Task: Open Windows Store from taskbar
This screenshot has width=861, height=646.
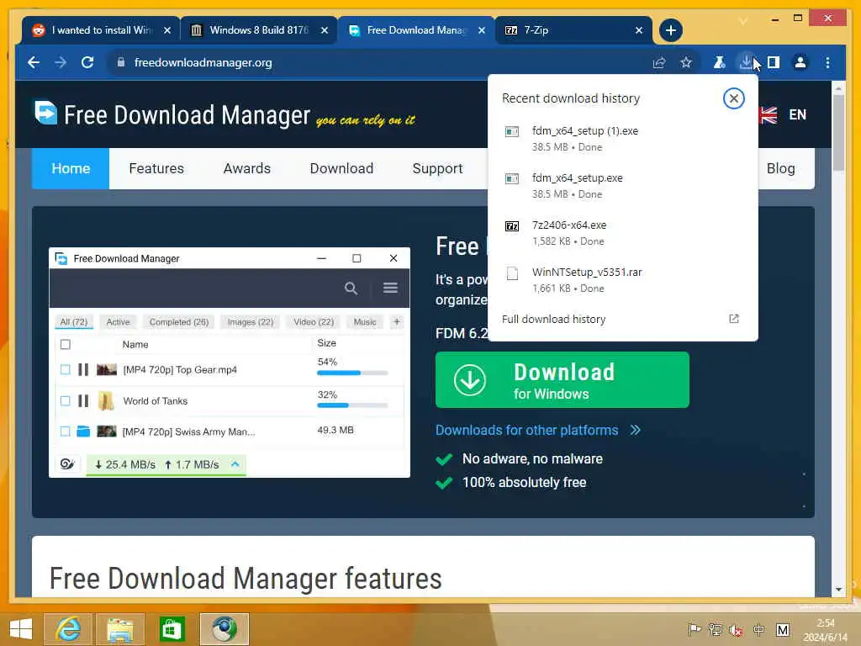Action: click(x=172, y=629)
